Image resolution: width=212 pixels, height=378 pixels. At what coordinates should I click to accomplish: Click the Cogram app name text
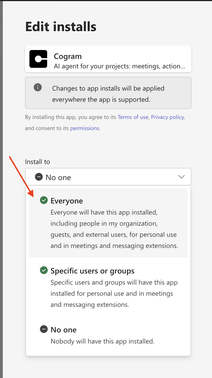(68, 56)
